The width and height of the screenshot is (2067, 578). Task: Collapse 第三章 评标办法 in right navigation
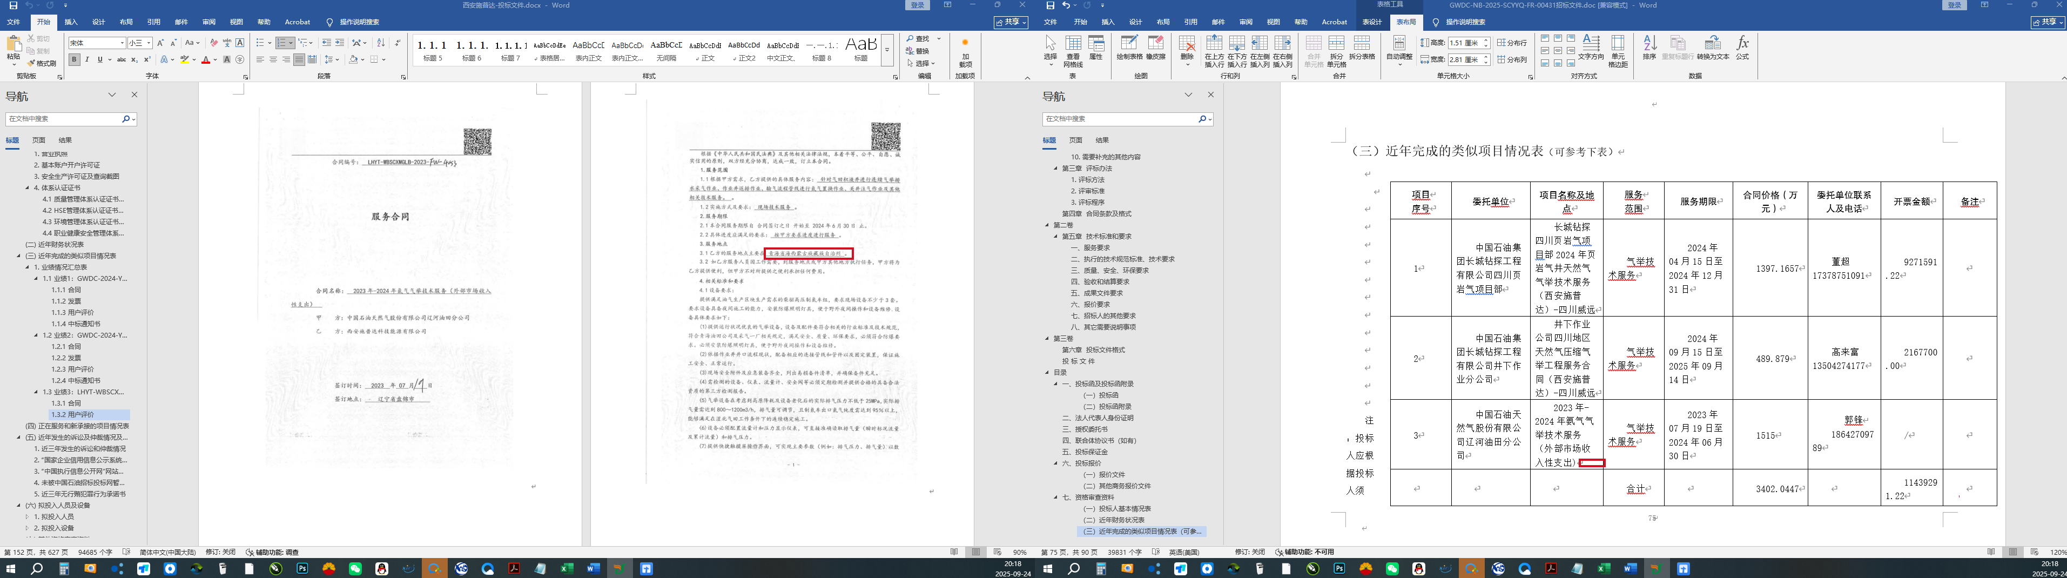point(1055,169)
